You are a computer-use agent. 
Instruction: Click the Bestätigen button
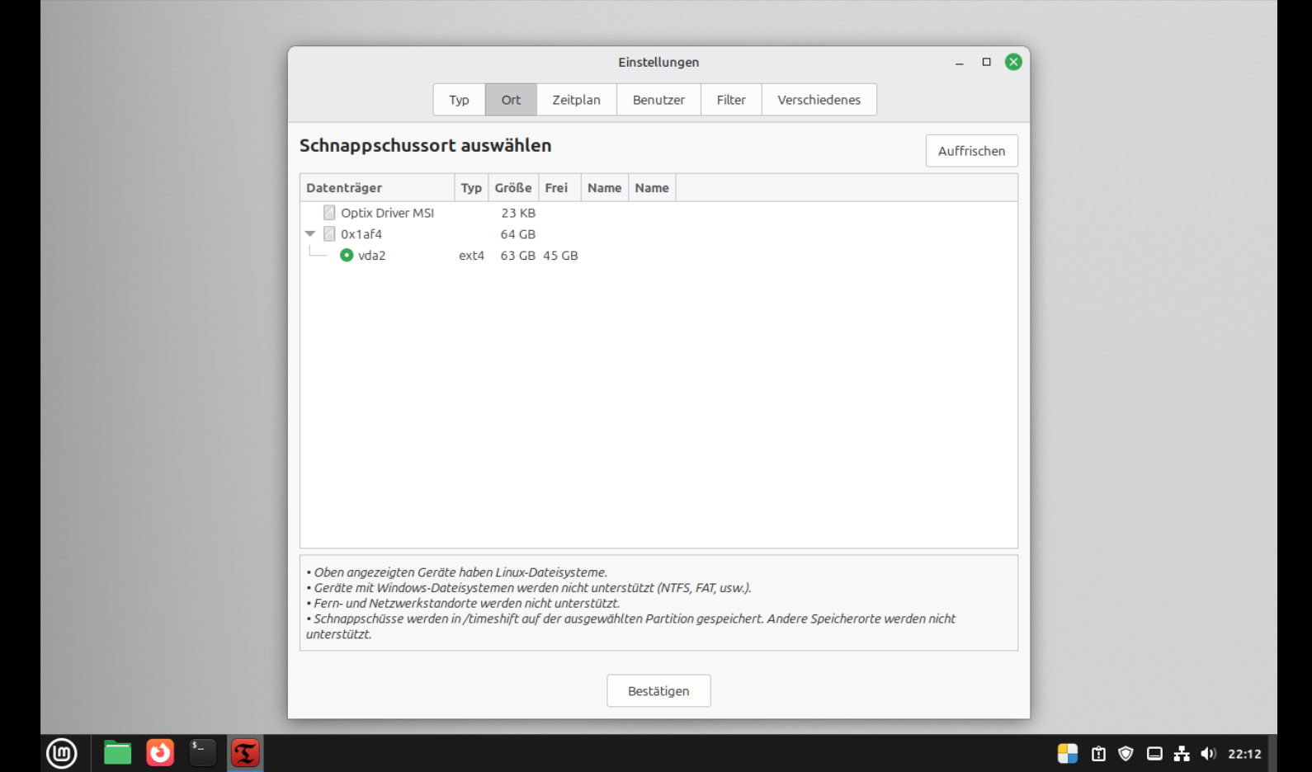click(658, 691)
